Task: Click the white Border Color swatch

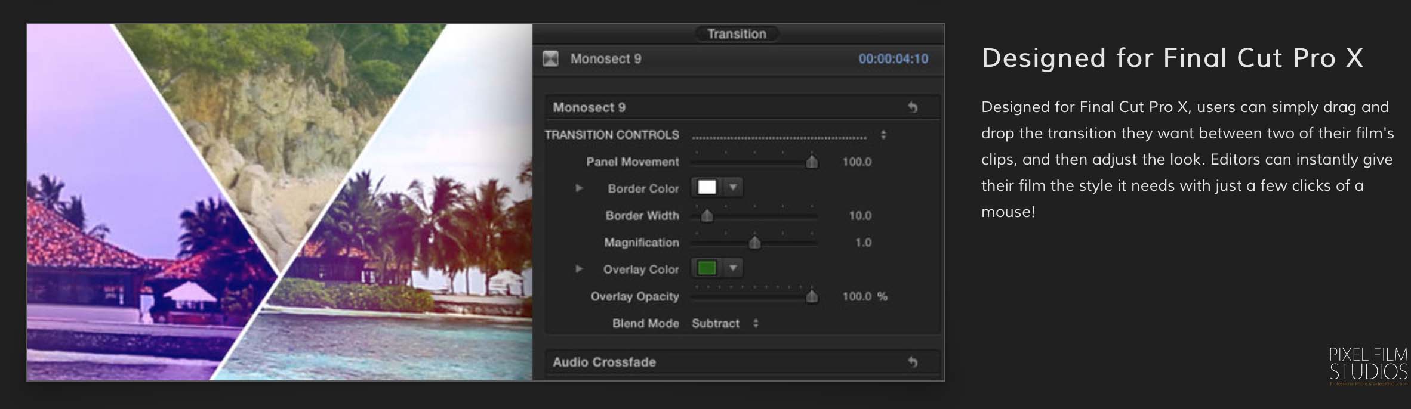Action: pos(707,187)
